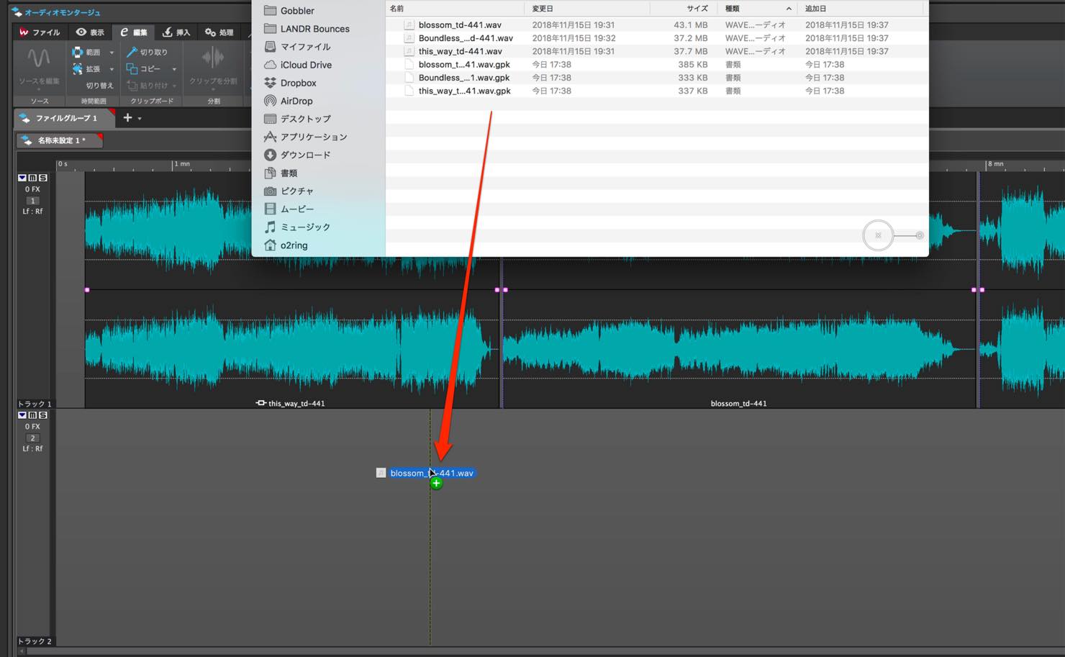Open the 範囲 dropdown arrow
The height and width of the screenshot is (657, 1065).
pos(112,53)
